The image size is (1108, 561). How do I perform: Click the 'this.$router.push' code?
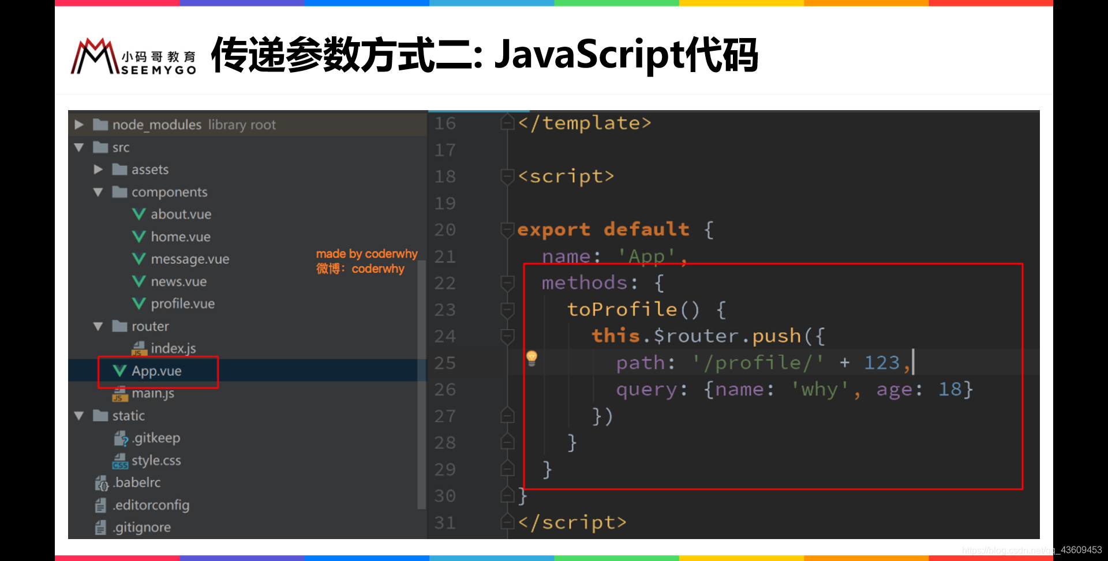click(x=697, y=336)
